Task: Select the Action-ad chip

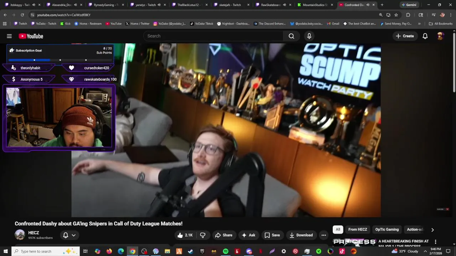Action: (x=415, y=229)
